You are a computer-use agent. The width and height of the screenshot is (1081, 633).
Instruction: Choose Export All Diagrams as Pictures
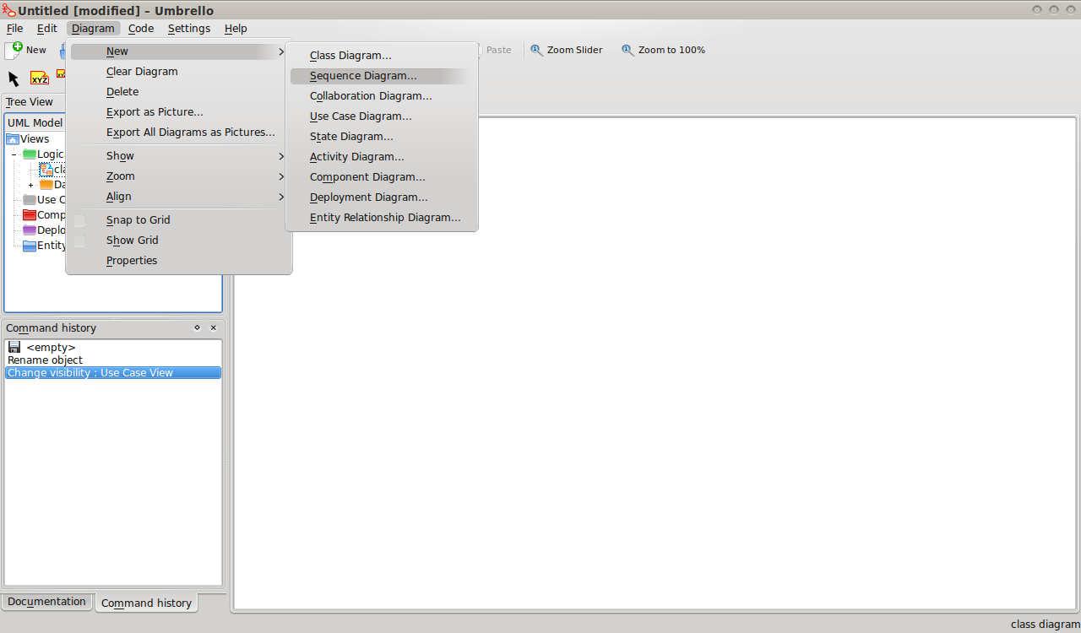pyautogui.click(x=179, y=133)
